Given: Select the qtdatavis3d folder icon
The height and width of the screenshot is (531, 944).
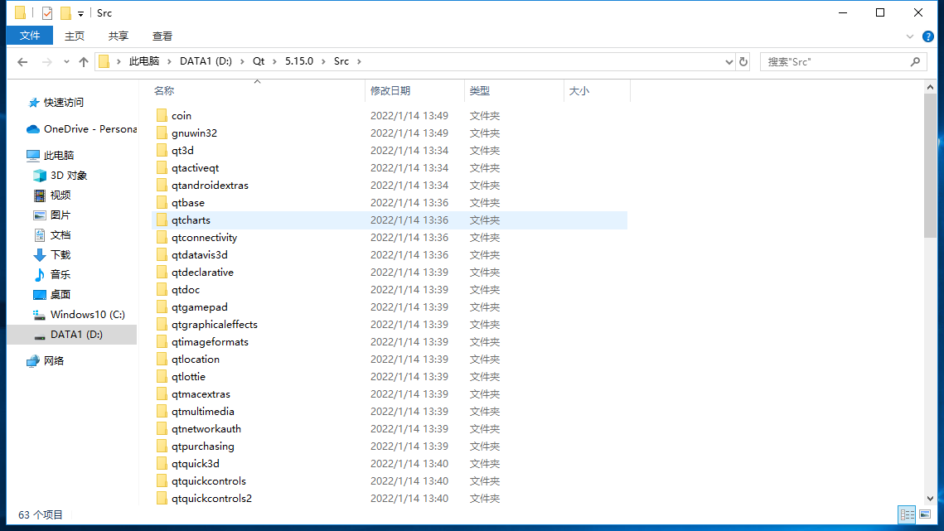Looking at the screenshot, I should 162,255.
